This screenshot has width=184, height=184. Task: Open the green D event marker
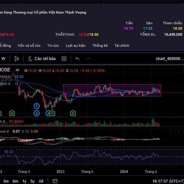tap(52, 113)
